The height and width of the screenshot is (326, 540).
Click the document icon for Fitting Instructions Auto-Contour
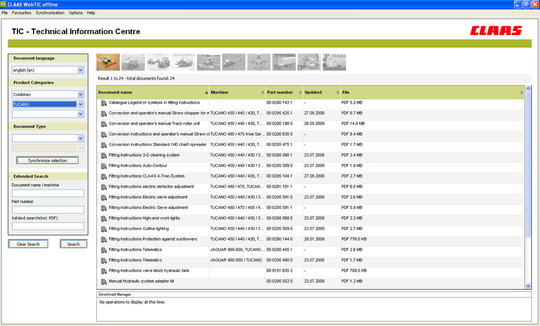tap(104, 165)
